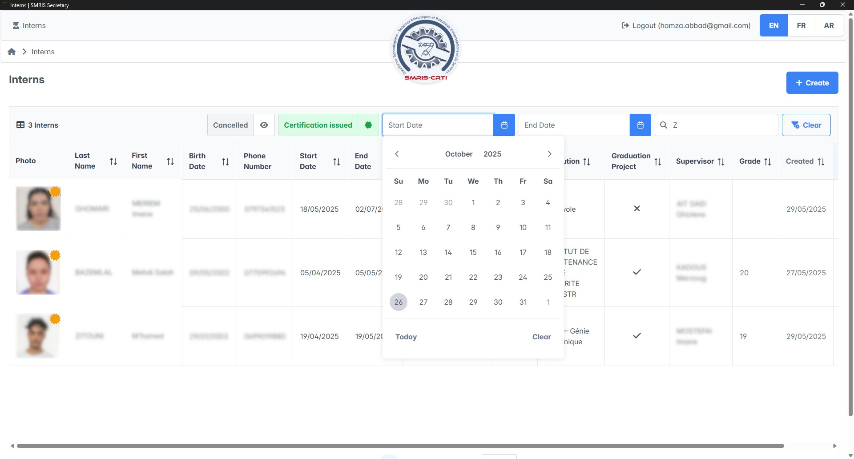
Task: Sort by First Name column arrows
Action: point(170,161)
